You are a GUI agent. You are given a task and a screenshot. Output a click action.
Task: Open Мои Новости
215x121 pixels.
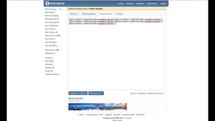tap(50, 39)
